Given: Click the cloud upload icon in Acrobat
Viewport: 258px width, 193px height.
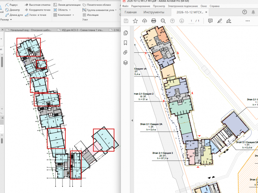Looking at the screenshot, I should 145,21.
